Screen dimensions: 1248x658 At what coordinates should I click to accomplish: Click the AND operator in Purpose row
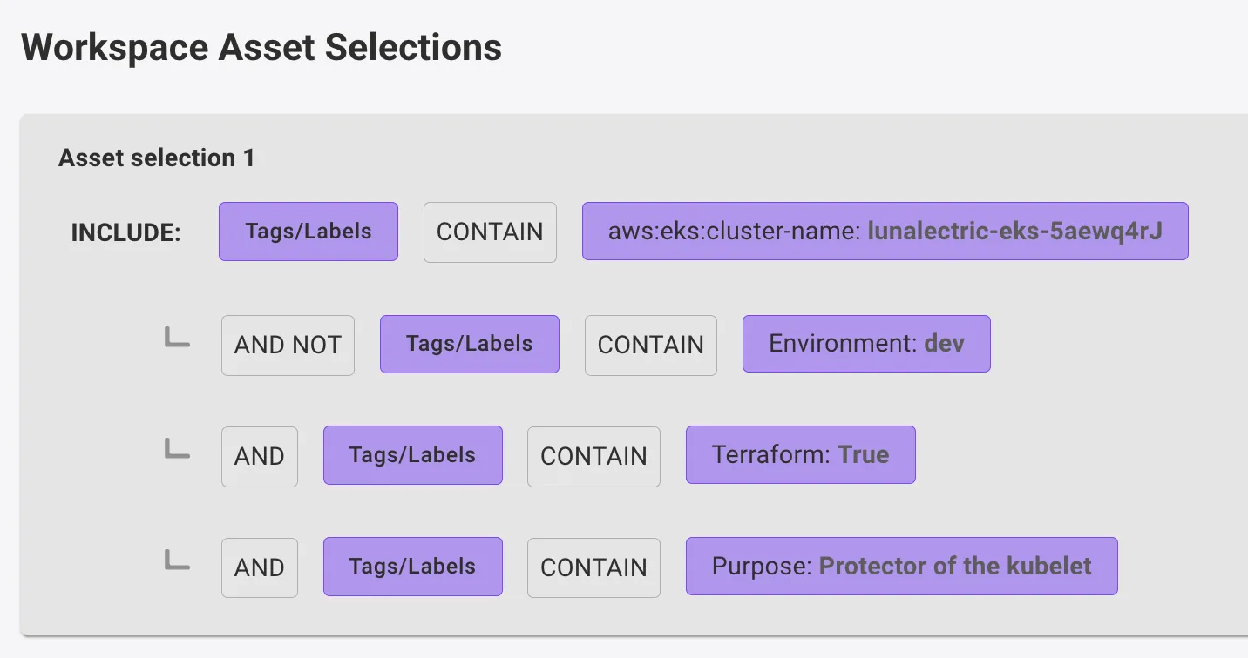(260, 567)
